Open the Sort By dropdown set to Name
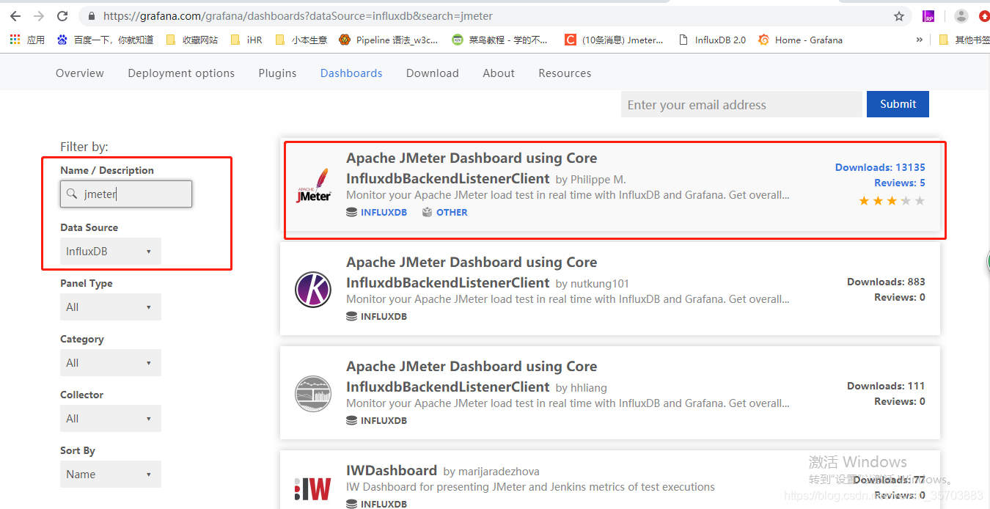 click(111, 475)
